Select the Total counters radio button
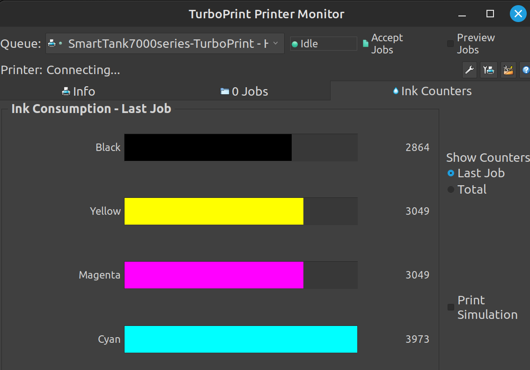The width and height of the screenshot is (530, 370). tap(451, 189)
